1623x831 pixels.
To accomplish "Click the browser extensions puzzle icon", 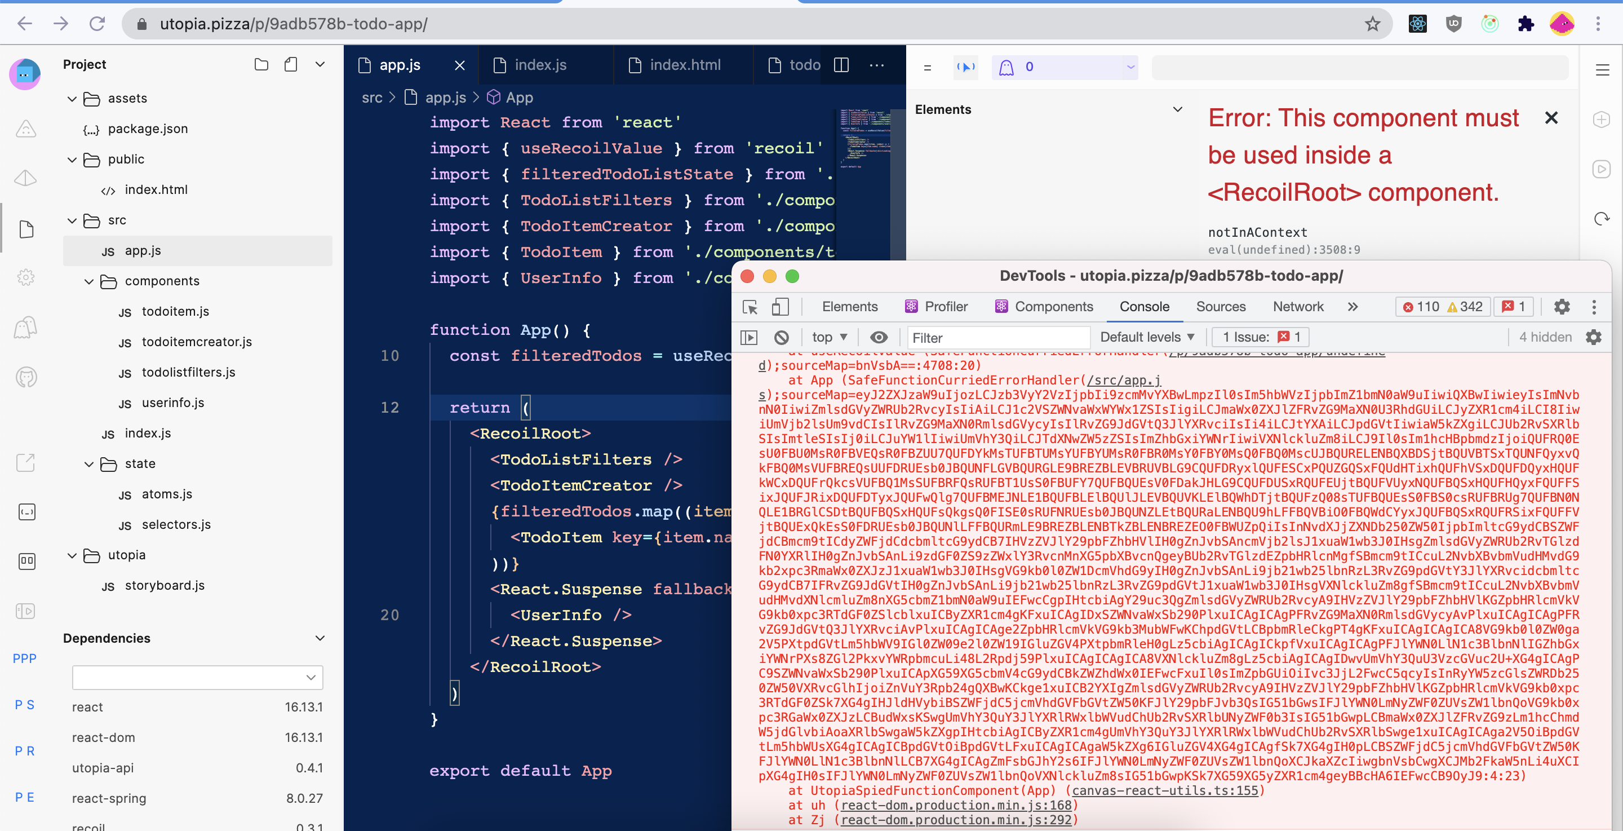I will tap(1526, 24).
